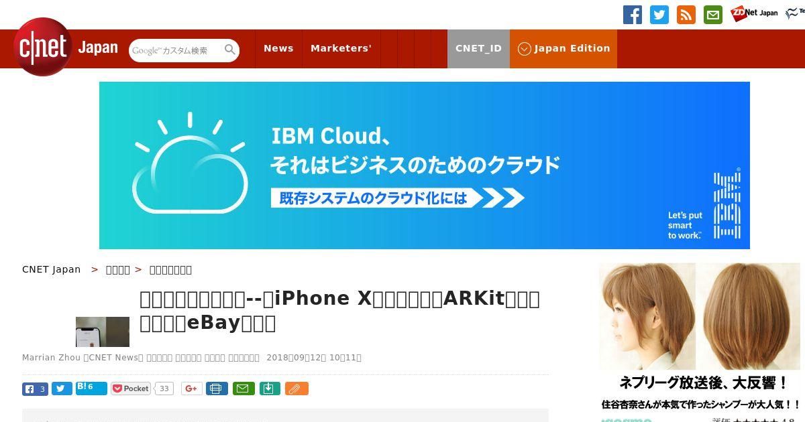Click the article headline containing iPhone X
The image size is (805, 422).
coord(339,310)
